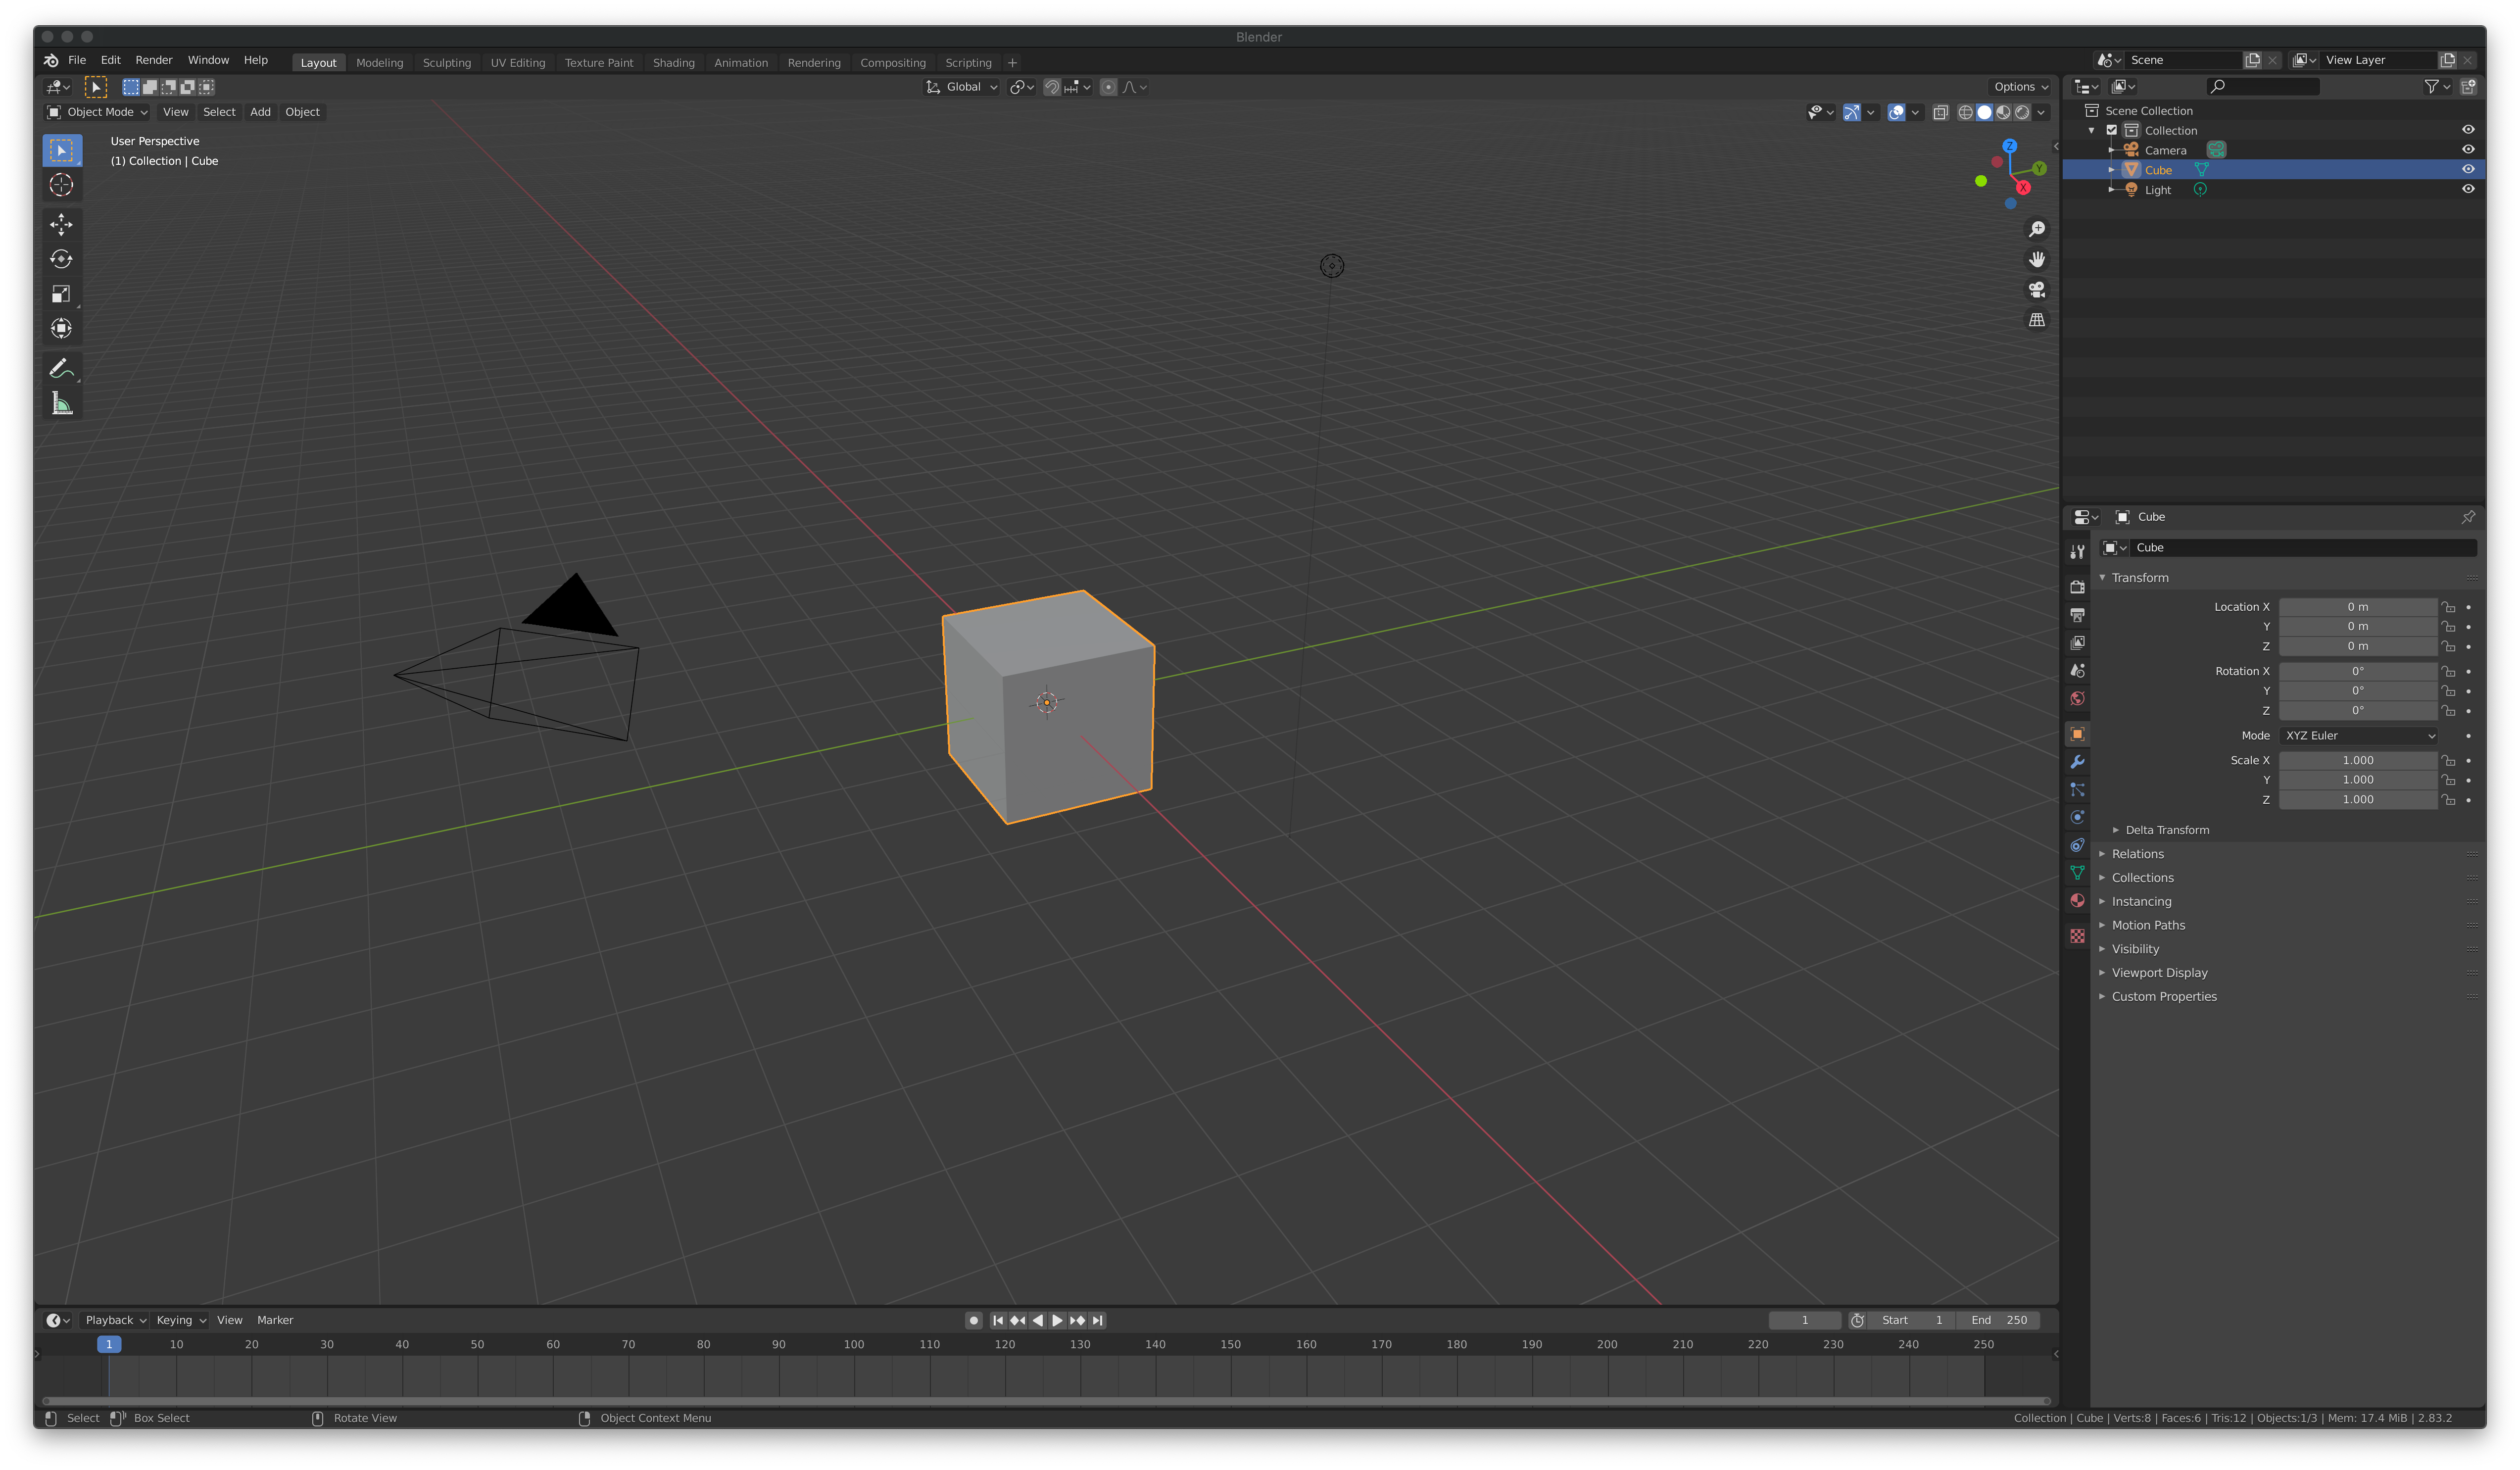Select the Annotate tool
The width and height of the screenshot is (2520, 1470).
[x=62, y=369]
